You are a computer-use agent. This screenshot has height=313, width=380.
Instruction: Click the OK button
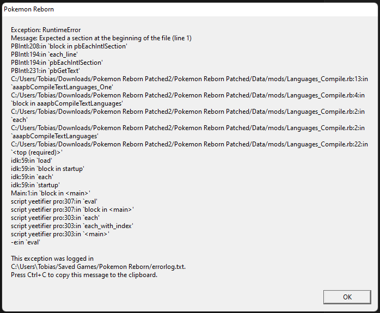(x=347, y=297)
